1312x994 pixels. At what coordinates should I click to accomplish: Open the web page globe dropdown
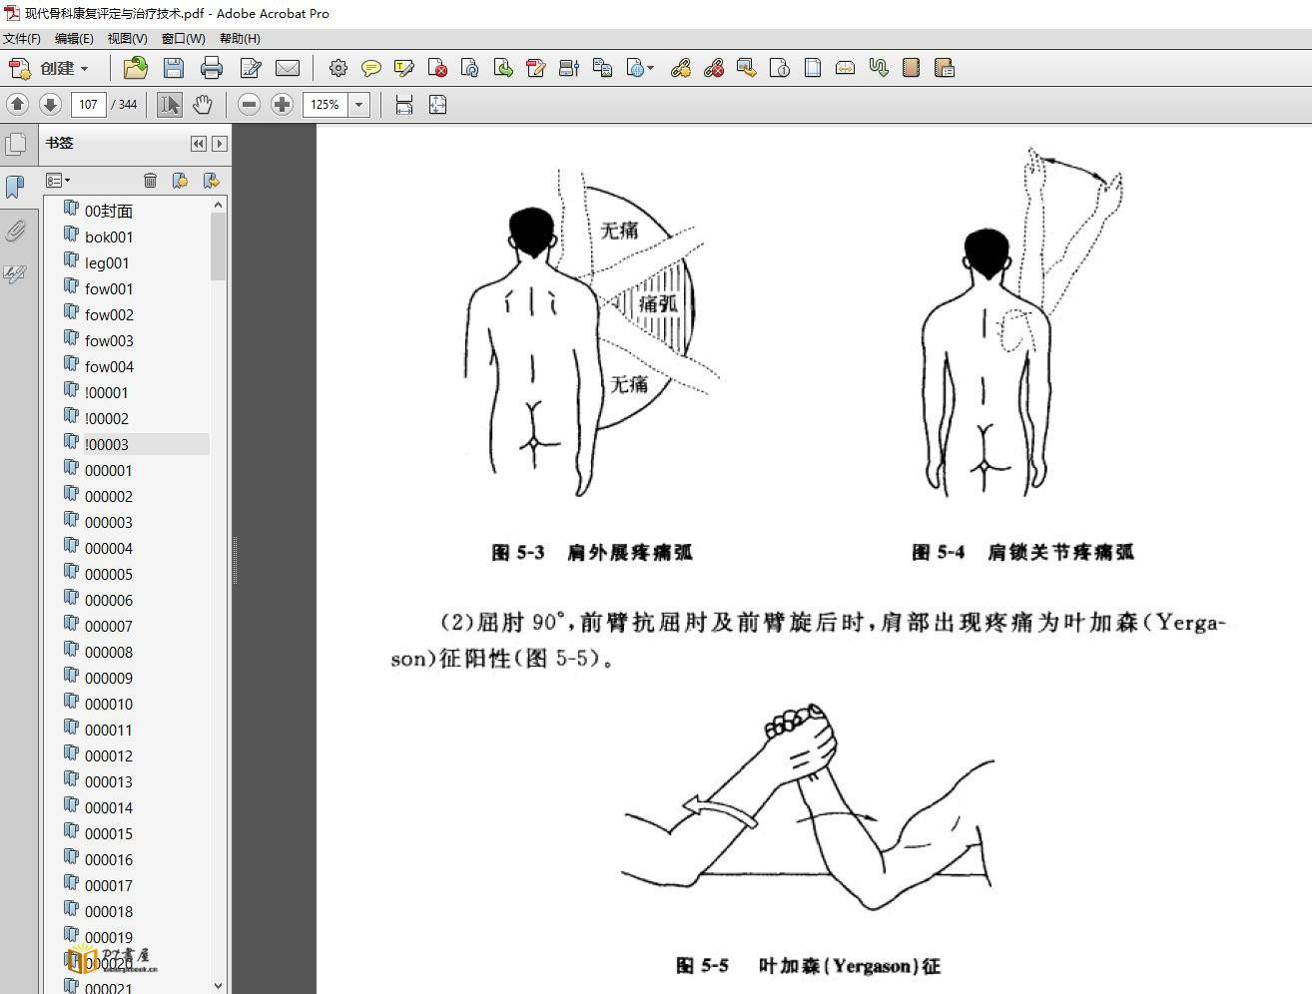[640, 68]
